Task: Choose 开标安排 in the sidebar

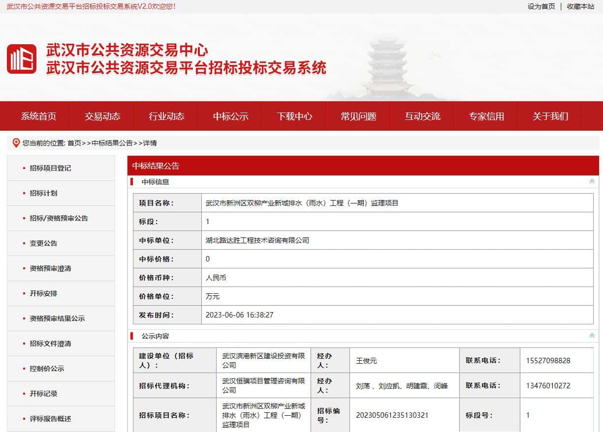Action: point(43,293)
